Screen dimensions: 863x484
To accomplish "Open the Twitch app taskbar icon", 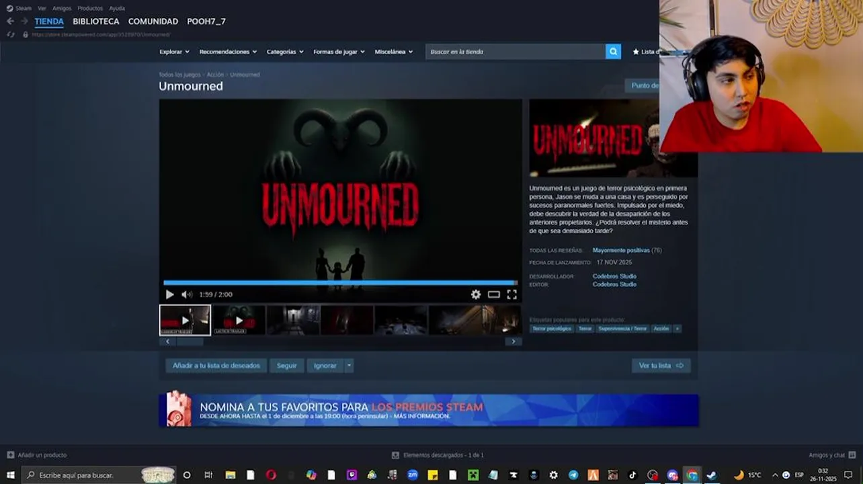I will (x=352, y=475).
